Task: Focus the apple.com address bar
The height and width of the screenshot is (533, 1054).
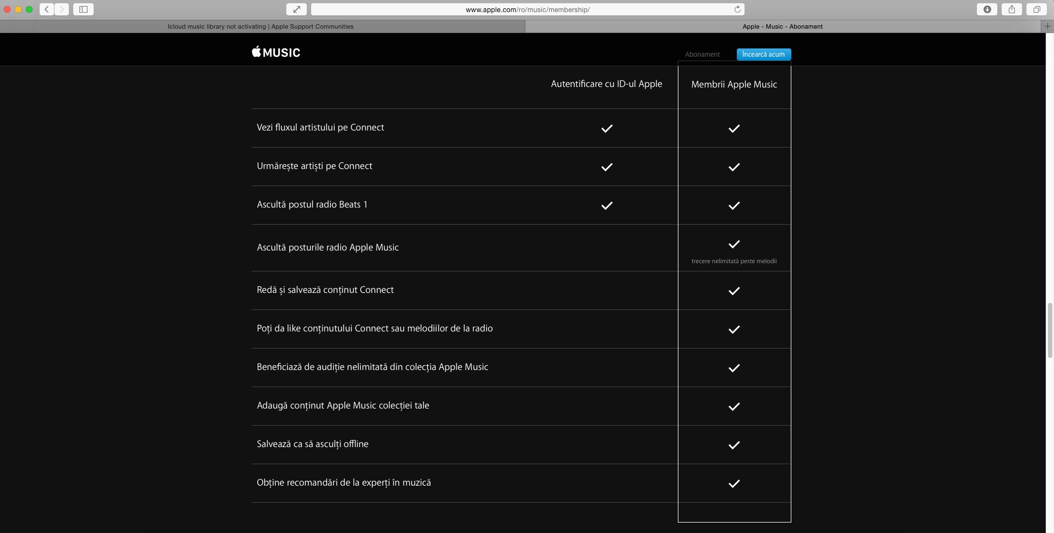Action: click(528, 9)
